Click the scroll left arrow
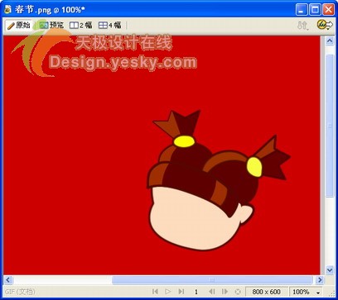 (x=7, y=280)
